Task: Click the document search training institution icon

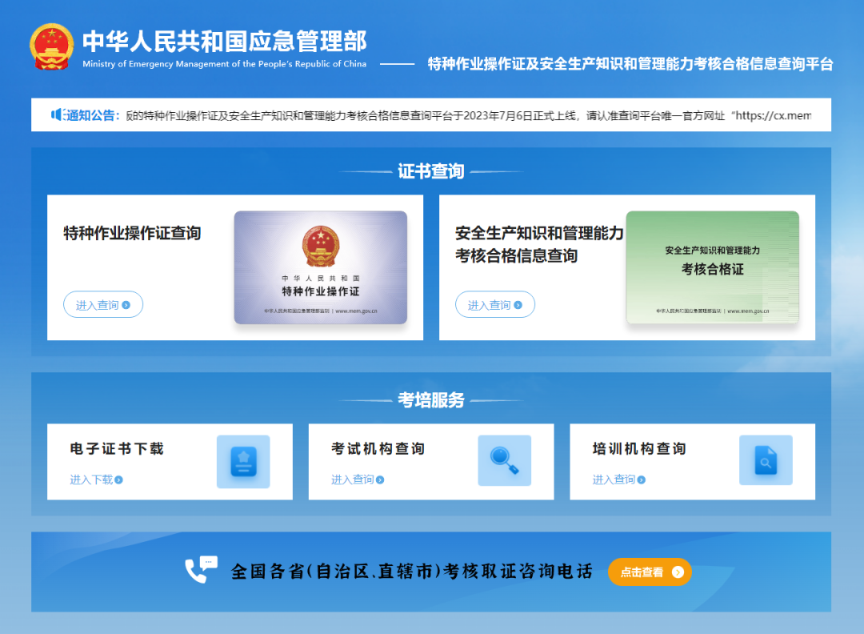Action: (x=766, y=460)
